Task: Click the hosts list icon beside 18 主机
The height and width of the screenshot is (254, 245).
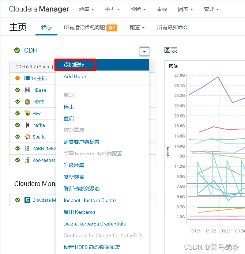Action: [x=27, y=78]
